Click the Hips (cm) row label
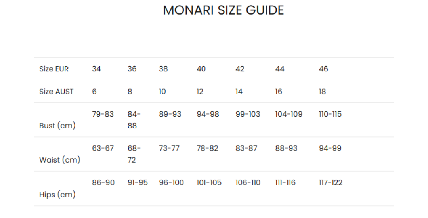 (57, 195)
